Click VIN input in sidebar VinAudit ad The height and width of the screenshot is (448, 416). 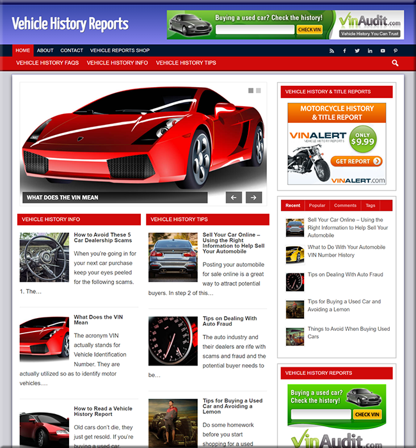tap(321, 414)
